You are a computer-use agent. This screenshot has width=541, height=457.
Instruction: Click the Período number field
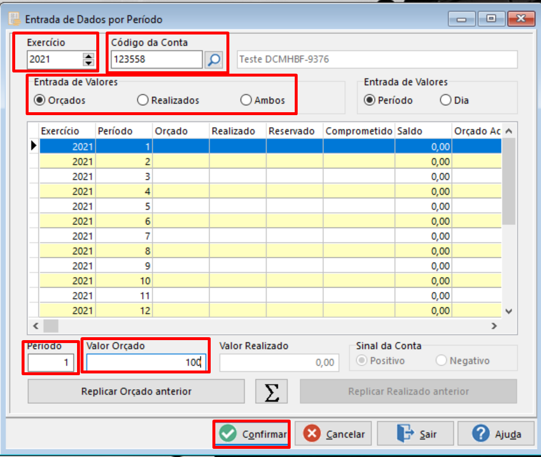51,363
